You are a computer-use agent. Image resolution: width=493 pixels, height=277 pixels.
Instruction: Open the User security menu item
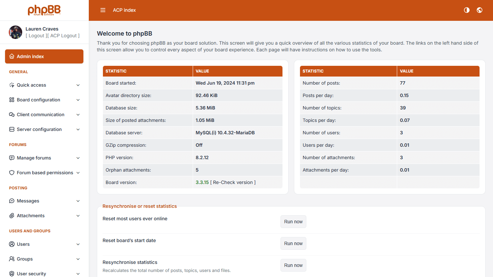(x=31, y=274)
